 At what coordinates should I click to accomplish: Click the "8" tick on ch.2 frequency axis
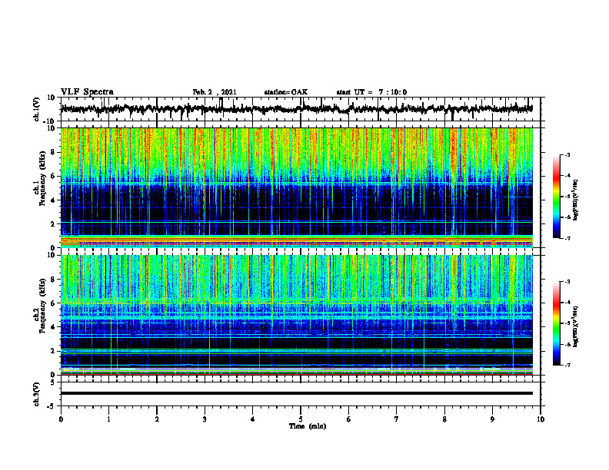point(54,280)
